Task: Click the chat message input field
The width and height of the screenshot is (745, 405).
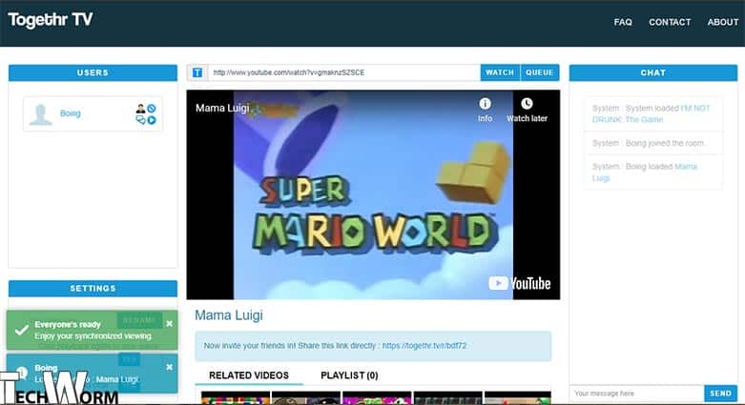Action: pyautogui.click(x=636, y=394)
